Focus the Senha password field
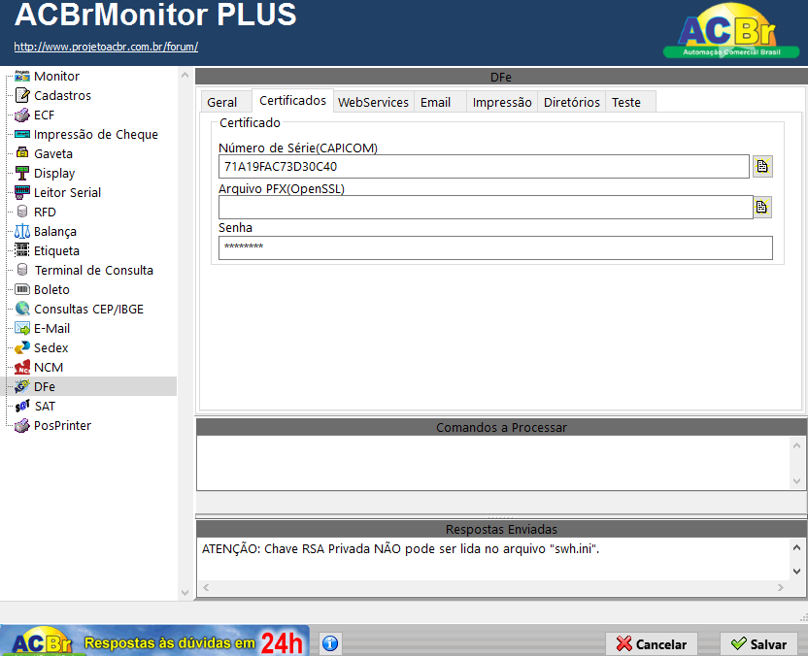This screenshot has width=808, height=656. 495,247
